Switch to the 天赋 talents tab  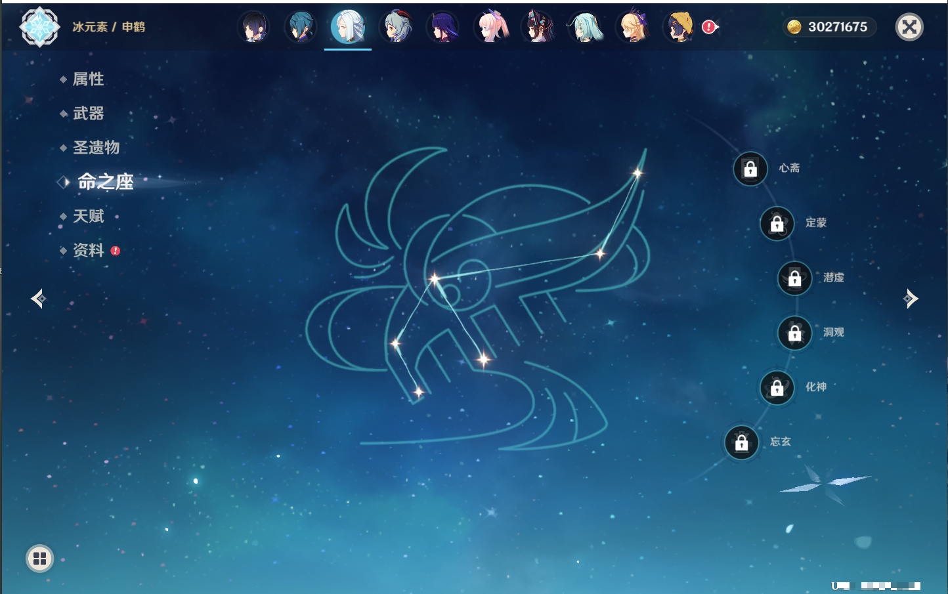(x=88, y=217)
